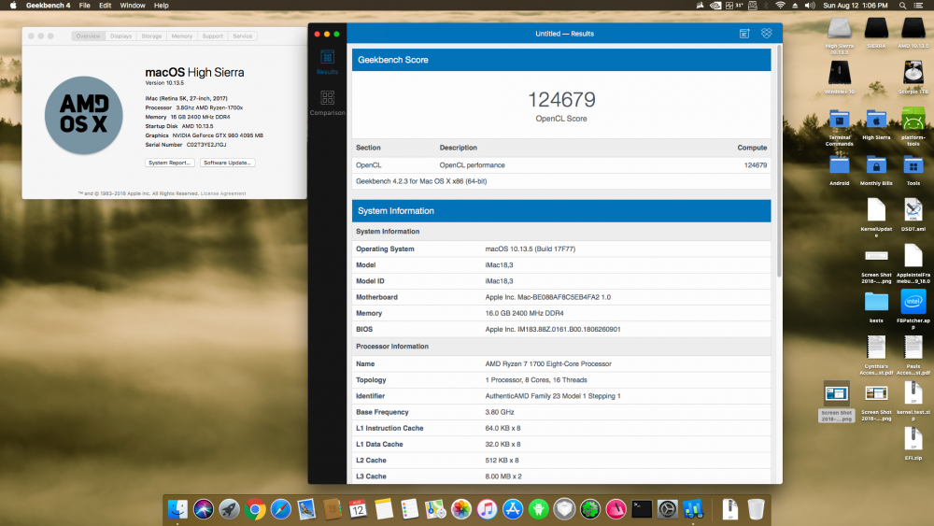Viewport: 934px width, 526px height.
Task: Select the Overview tab in About This Mac
Action: (88, 36)
